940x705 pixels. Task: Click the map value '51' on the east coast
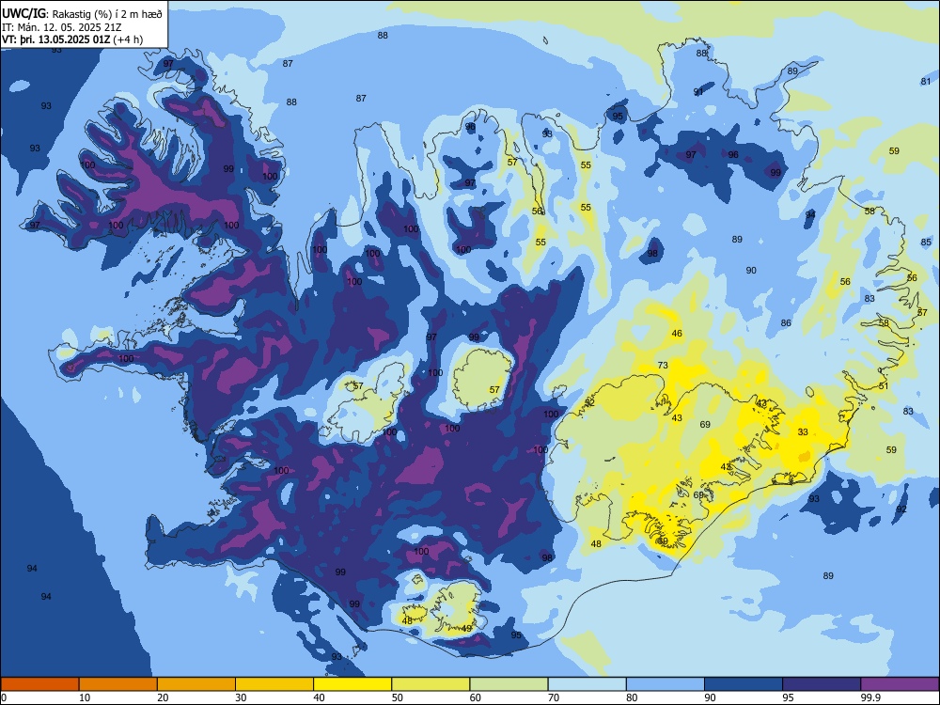coord(884,386)
